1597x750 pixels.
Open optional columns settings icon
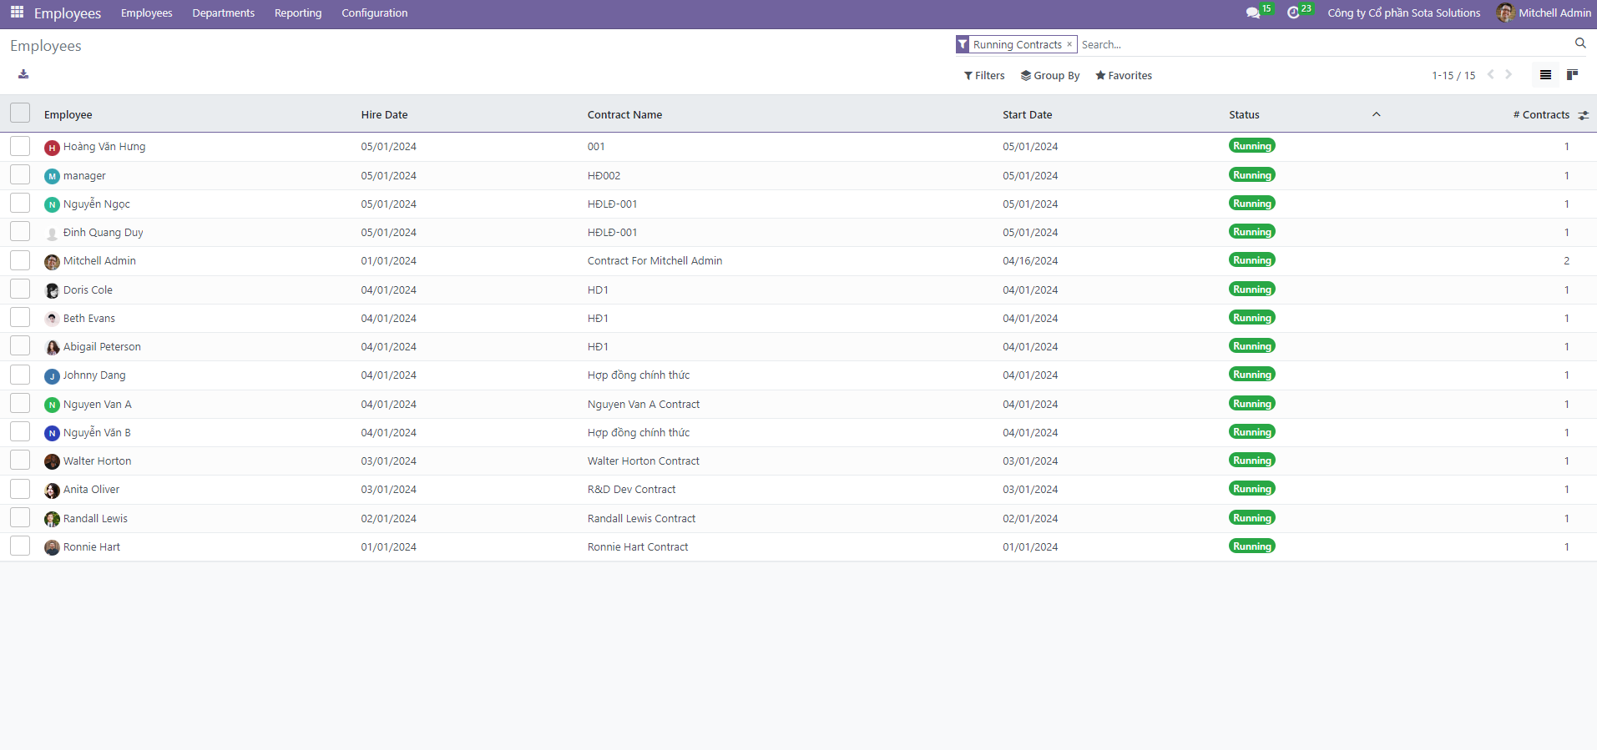1584,115
